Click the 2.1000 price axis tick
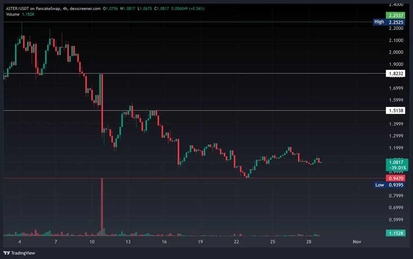This screenshot has height=259, width=413. pos(396,40)
